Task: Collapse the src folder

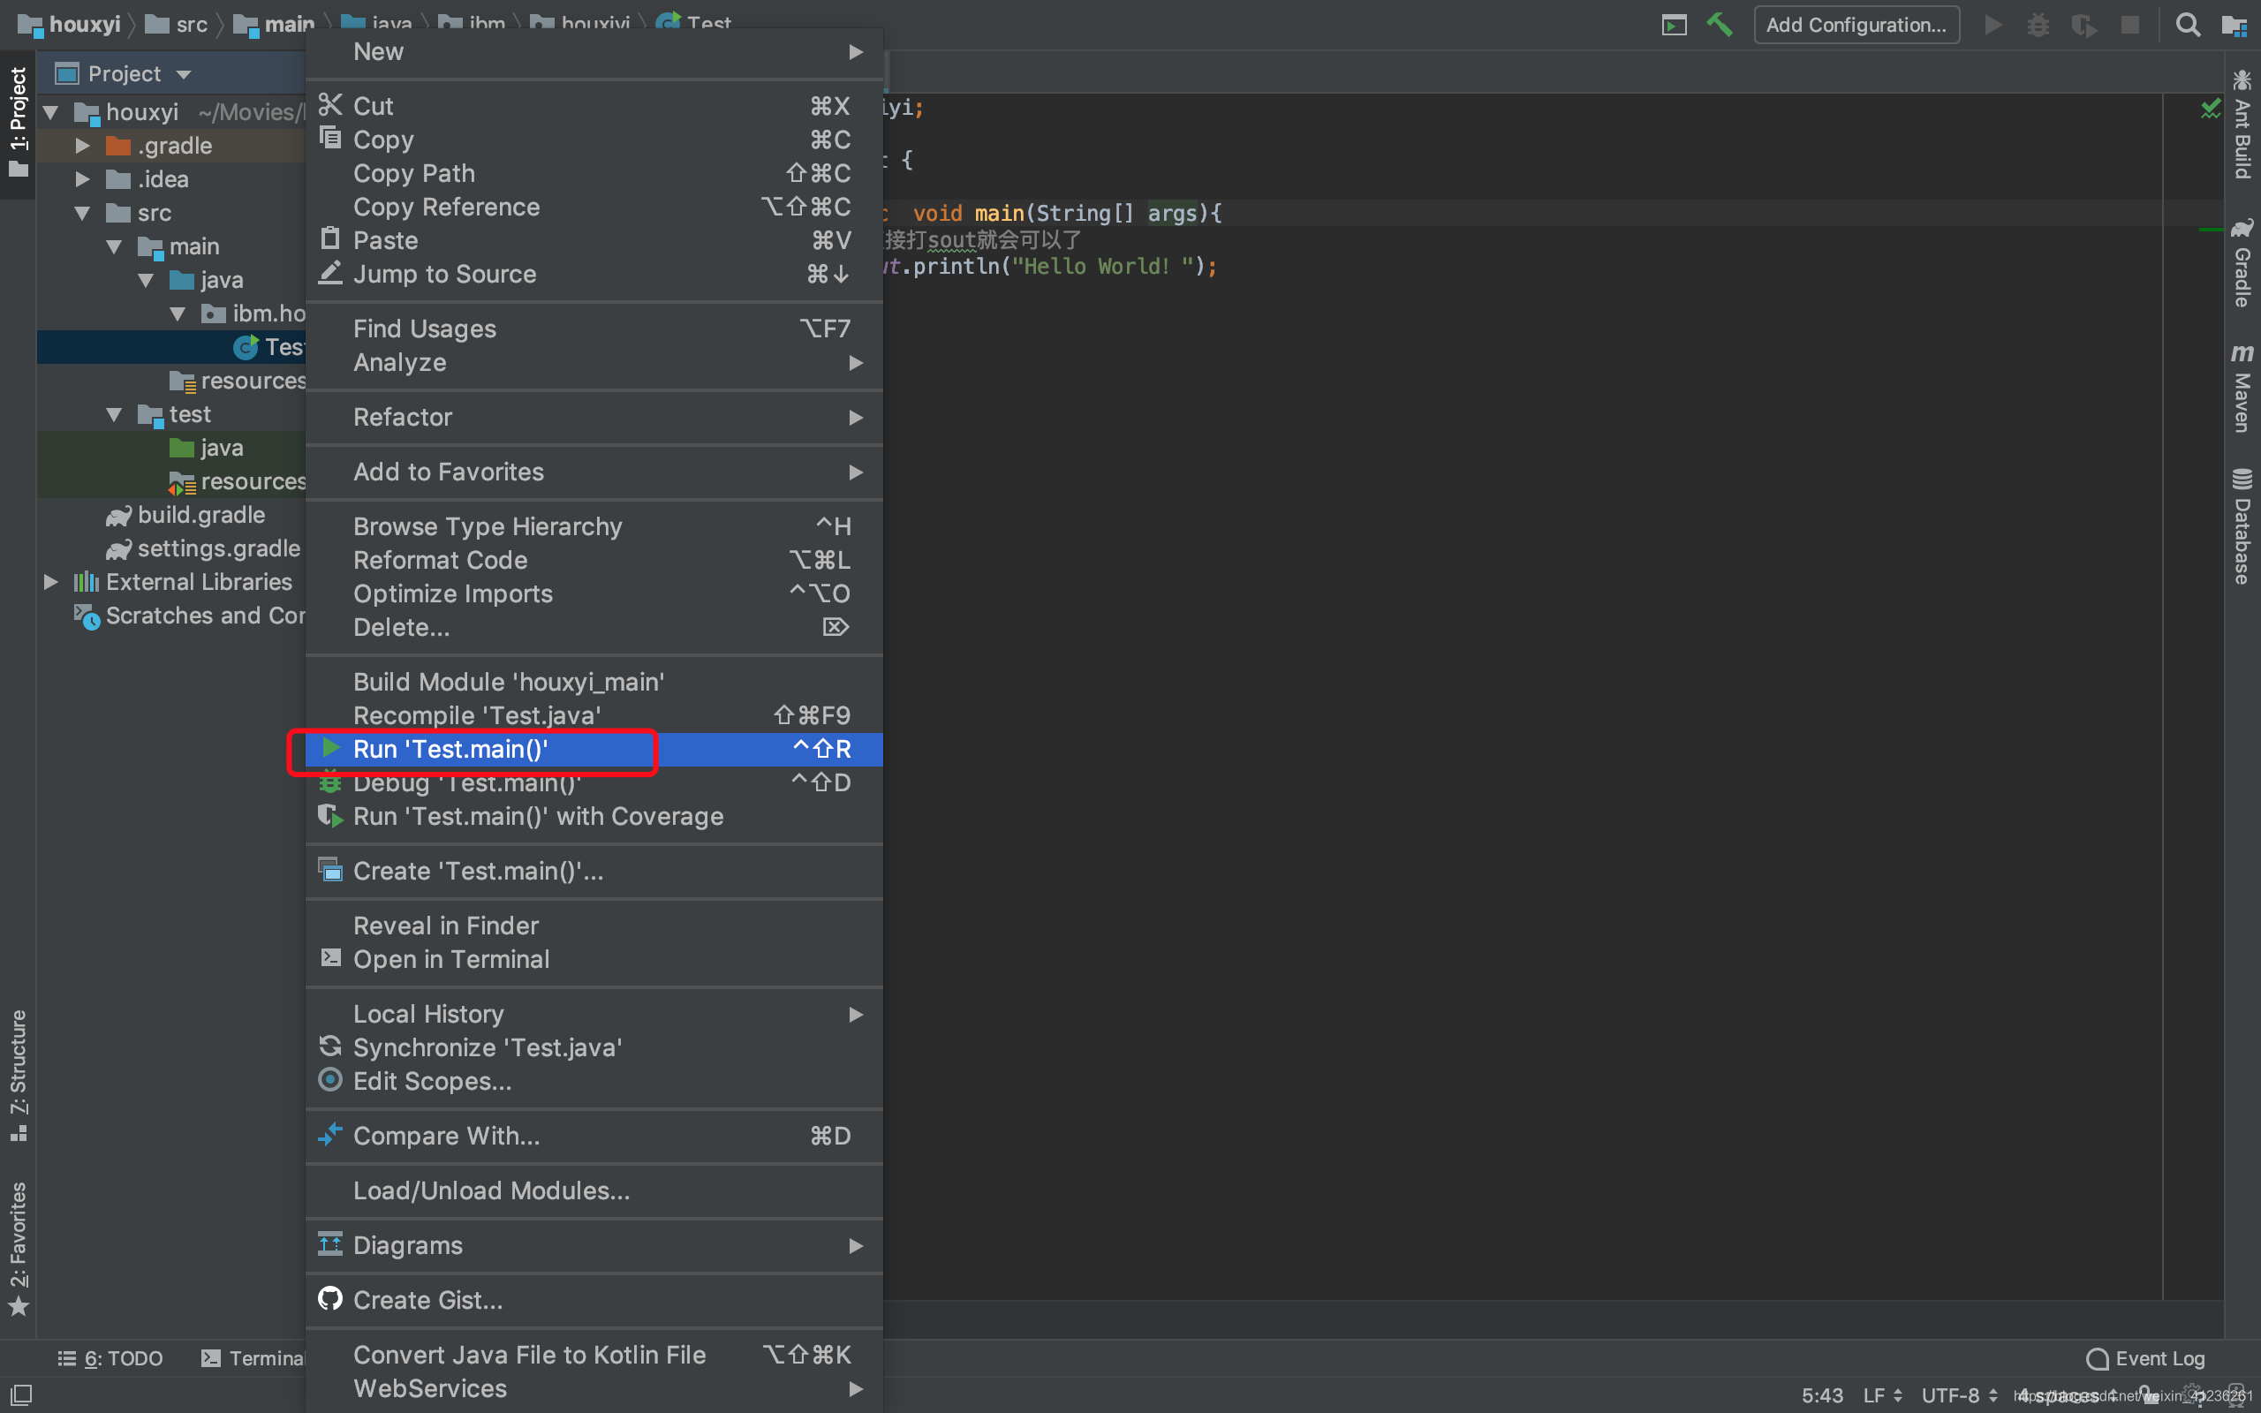Action: [82, 213]
